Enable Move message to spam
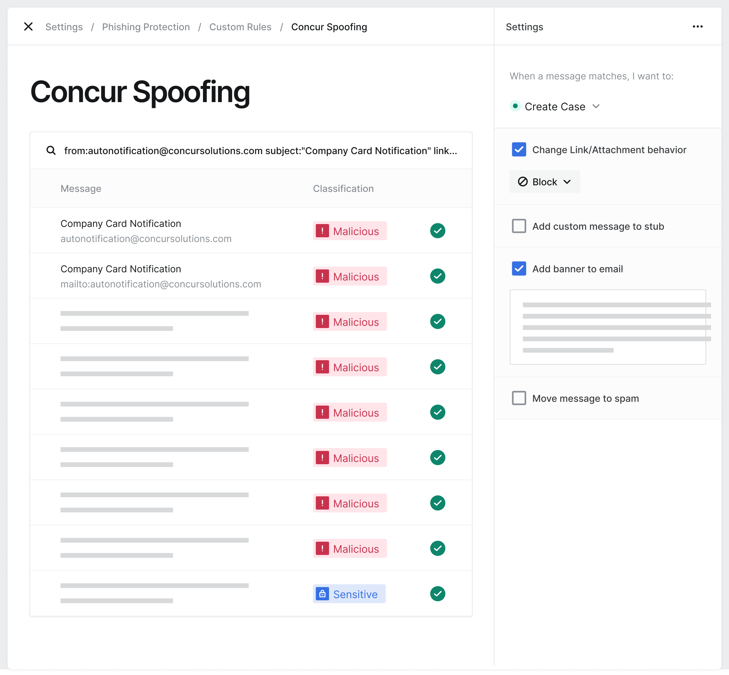The width and height of the screenshot is (729, 675). (x=519, y=398)
